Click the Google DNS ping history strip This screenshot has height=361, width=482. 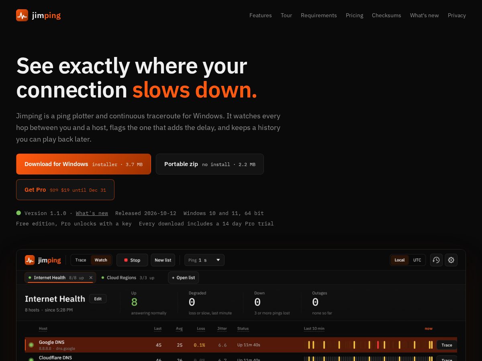click(x=368, y=345)
